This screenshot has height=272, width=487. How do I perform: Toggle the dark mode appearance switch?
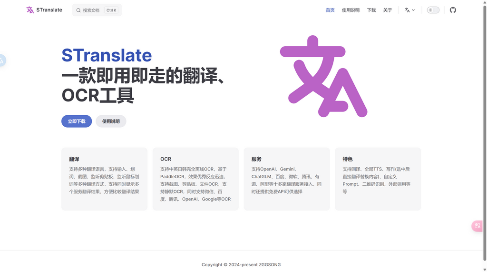[433, 10]
